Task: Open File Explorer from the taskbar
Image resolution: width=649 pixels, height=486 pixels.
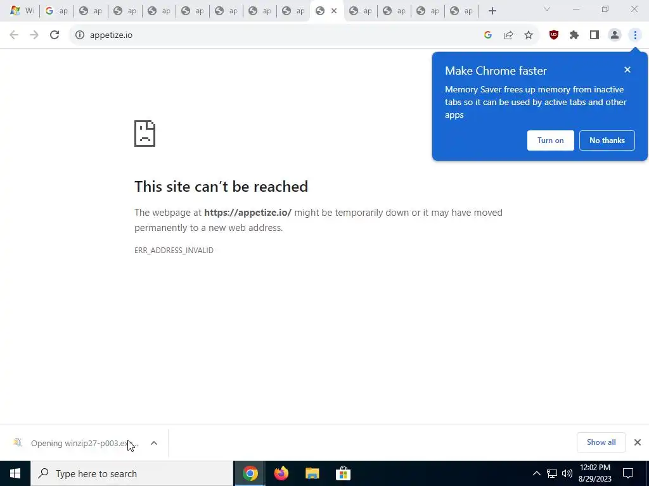Action: pyautogui.click(x=312, y=473)
